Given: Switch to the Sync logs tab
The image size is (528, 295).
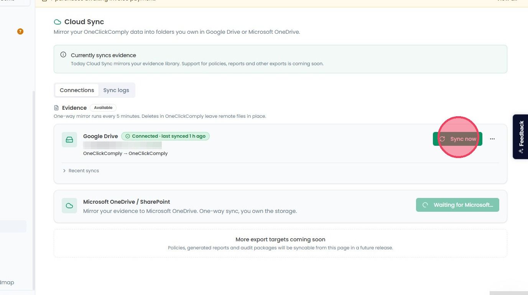Looking at the screenshot, I should click(116, 90).
